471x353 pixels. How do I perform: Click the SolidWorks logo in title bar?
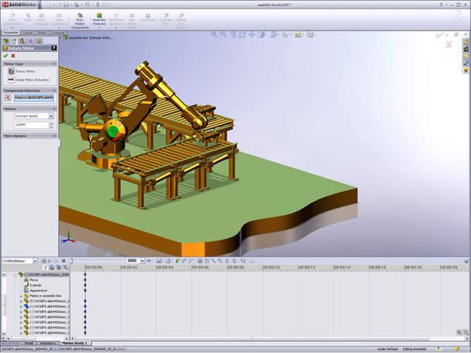(x=19, y=5)
